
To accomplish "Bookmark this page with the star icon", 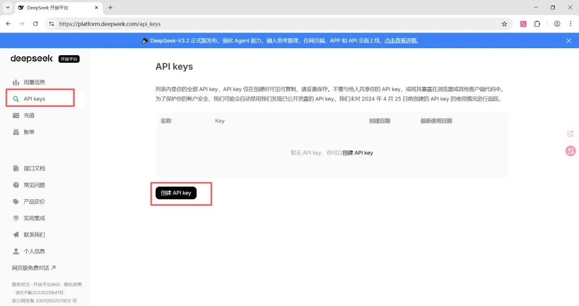I will click(504, 24).
